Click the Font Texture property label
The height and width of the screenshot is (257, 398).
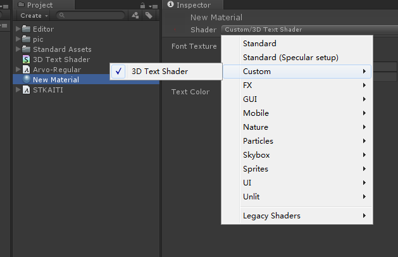[194, 46]
